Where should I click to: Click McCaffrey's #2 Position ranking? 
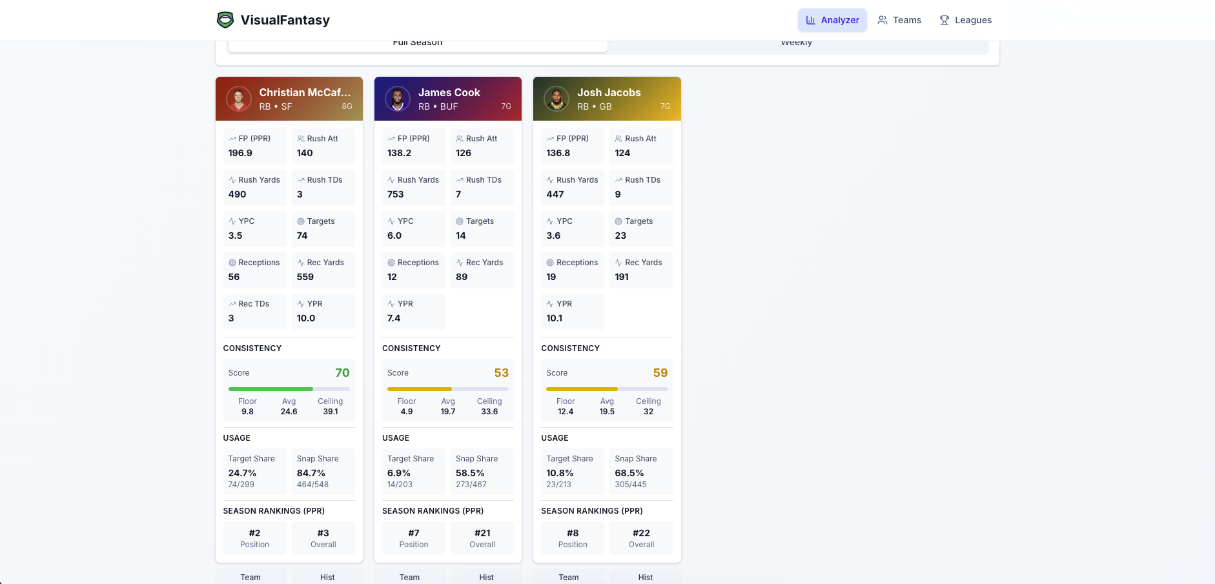255,538
